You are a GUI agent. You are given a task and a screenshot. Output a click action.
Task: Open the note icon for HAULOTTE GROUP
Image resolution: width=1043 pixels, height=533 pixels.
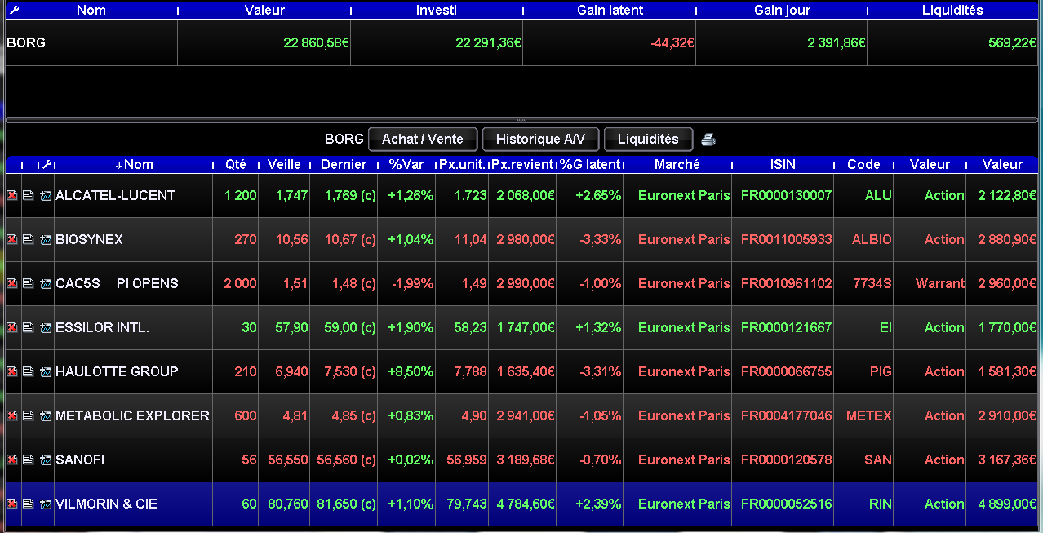tap(28, 372)
